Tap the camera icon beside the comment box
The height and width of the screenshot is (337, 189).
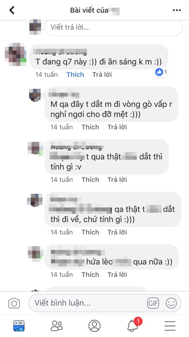coord(14,303)
